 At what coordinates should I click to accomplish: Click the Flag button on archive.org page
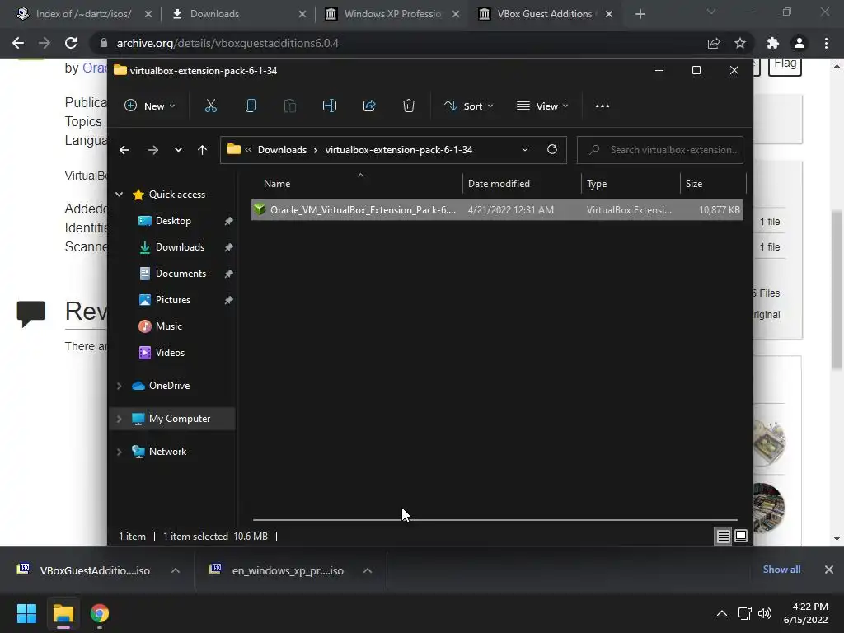pos(785,64)
